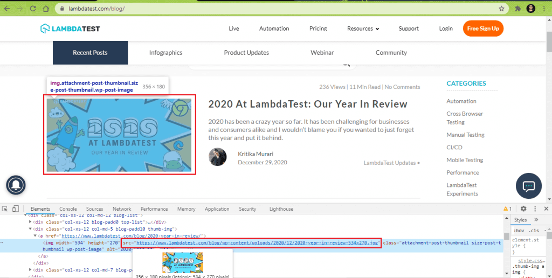Bookmark the page with the star icon
This screenshot has height=278, width=552.
(x=502, y=9)
